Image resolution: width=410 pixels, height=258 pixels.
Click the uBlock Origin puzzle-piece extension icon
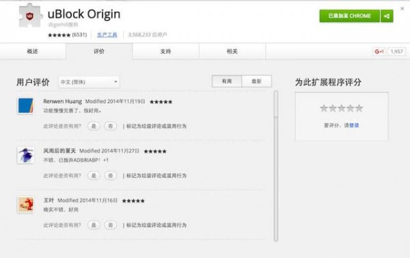[x=30, y=16]
